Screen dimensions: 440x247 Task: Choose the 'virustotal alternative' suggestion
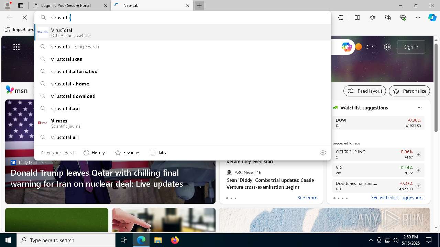[183, 71]
